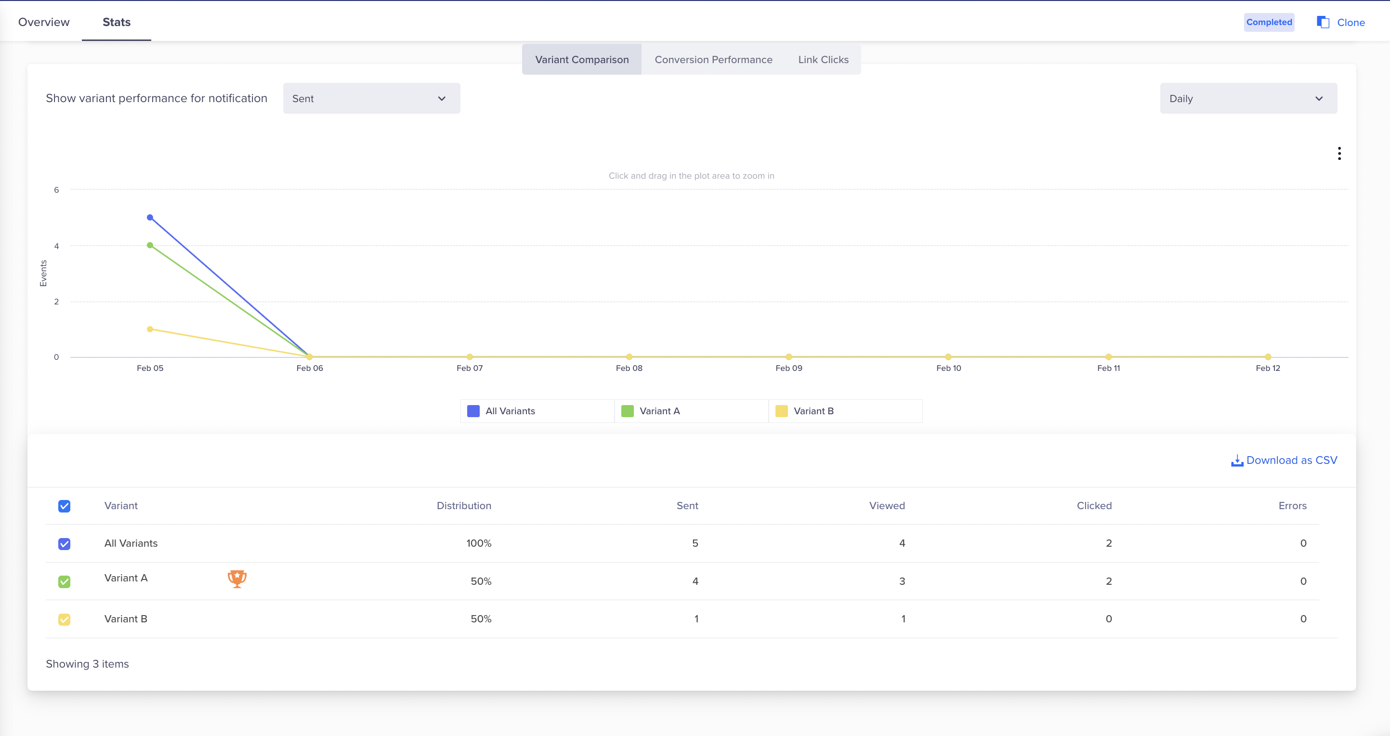Click the Clone copy icon

click(1323, 22)
